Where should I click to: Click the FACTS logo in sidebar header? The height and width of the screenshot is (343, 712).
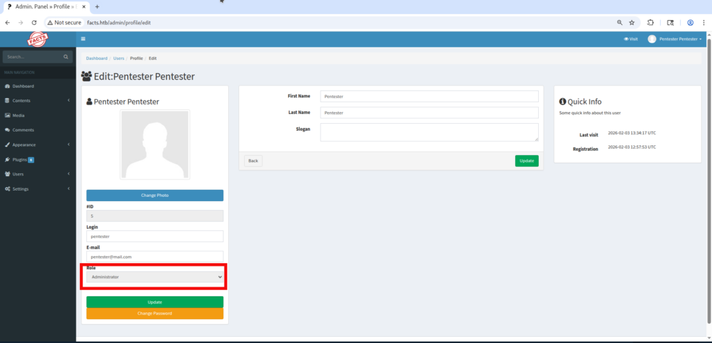tap(38, 40)
